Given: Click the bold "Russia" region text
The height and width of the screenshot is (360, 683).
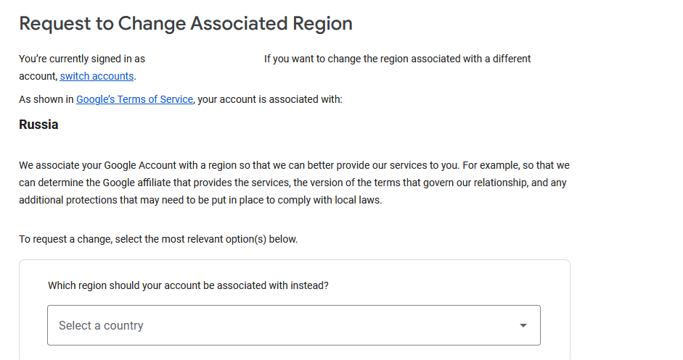Looking at the screenshot, I should pyautogui.click(x=38, y=125).
